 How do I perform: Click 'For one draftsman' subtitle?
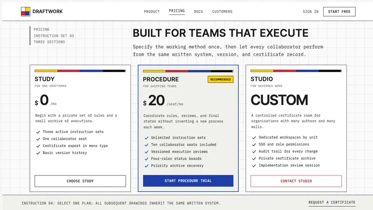click(50, 86)
